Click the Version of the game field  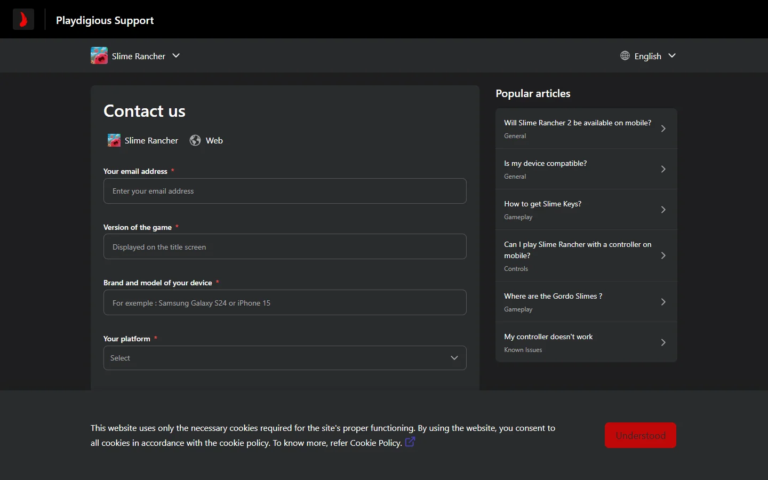pyautogui.click(x=285, y=246)
